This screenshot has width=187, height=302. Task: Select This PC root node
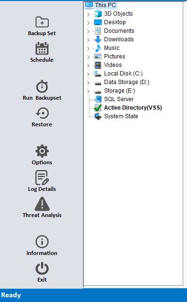[x=106, y=5]
